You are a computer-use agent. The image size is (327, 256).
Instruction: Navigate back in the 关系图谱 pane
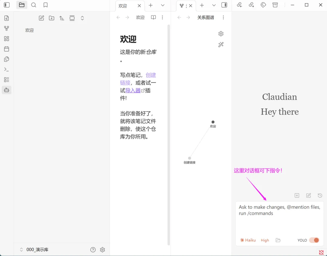[179, 17]
